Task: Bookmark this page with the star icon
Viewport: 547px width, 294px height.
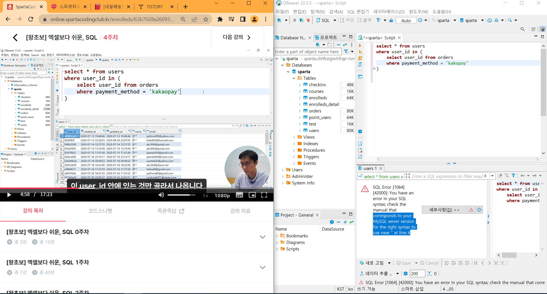Action: coord(206,19)
